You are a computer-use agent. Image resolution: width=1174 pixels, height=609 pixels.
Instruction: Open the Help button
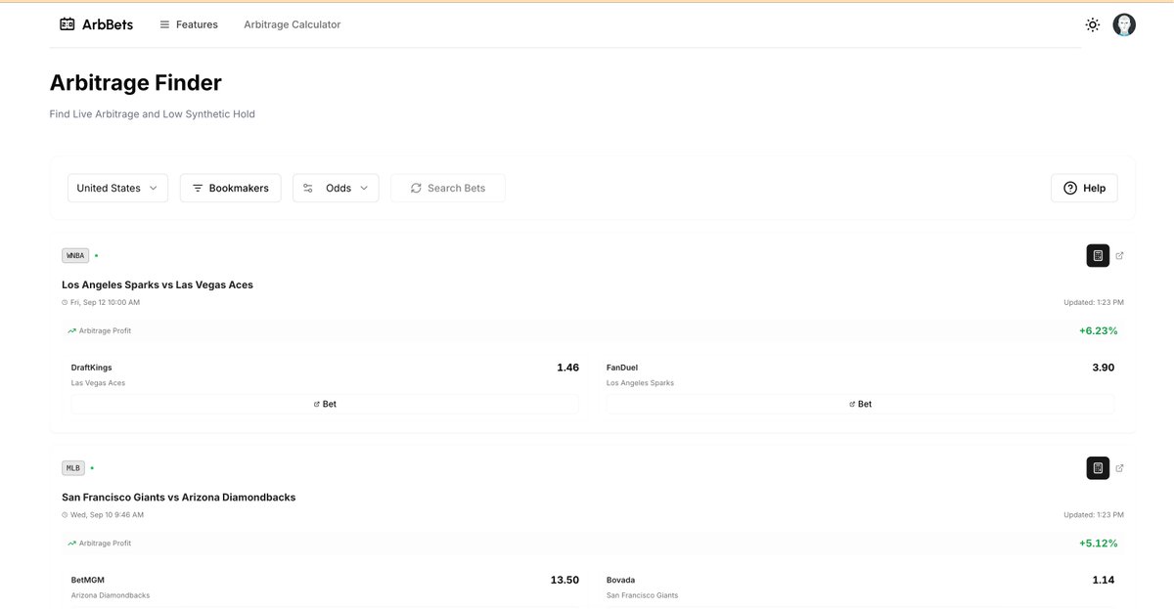click(x=1084, y=188)
